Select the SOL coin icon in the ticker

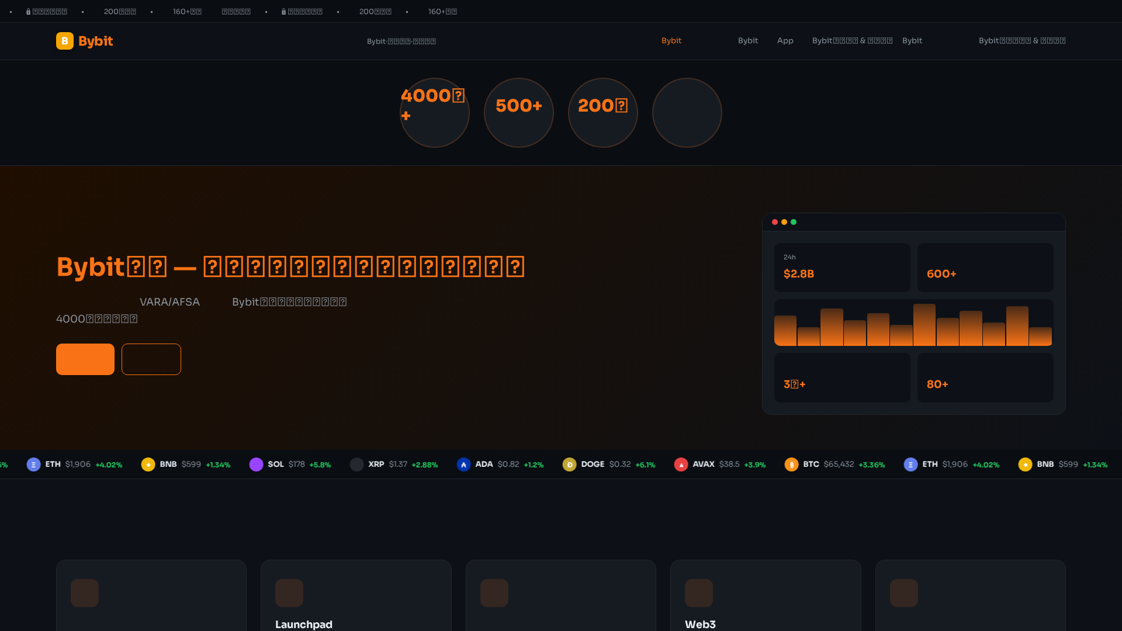257,464
